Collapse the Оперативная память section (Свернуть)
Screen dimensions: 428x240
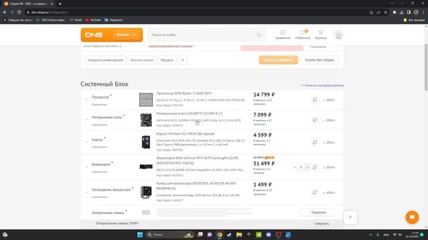[x=318, y=212]
